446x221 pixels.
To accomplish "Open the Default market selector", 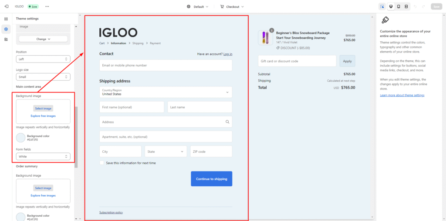I will pos(198,7).
